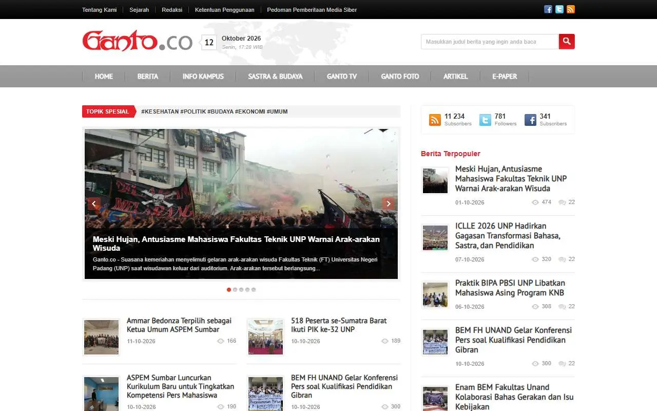Screen dimensions: 657x411
Task: Click thumbnail of ICLLE 2026 UNP article
Action: 435,238
